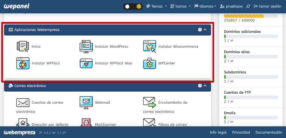Click the Dominios adicionales usage bar
The width and height of the screenshot is (286, 138).
tap(251, 36)
